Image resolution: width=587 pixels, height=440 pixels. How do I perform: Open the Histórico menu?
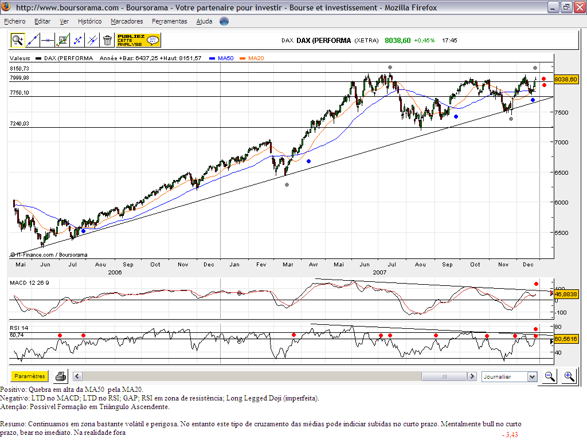click(90, 21)
